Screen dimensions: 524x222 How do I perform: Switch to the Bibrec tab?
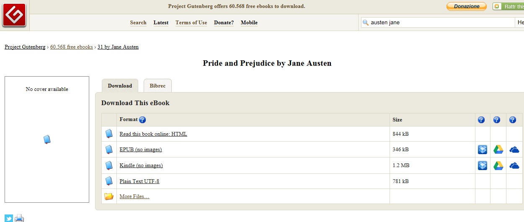click(x=157, y=86)
